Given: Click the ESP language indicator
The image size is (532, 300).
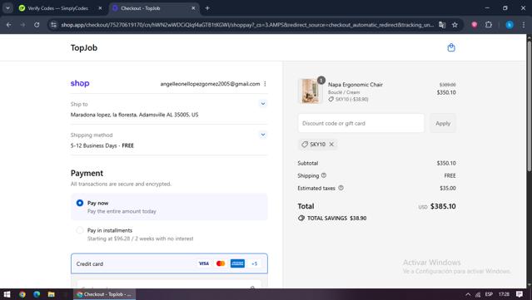Looking at the screenshot, I should click(x=489, y=294).
